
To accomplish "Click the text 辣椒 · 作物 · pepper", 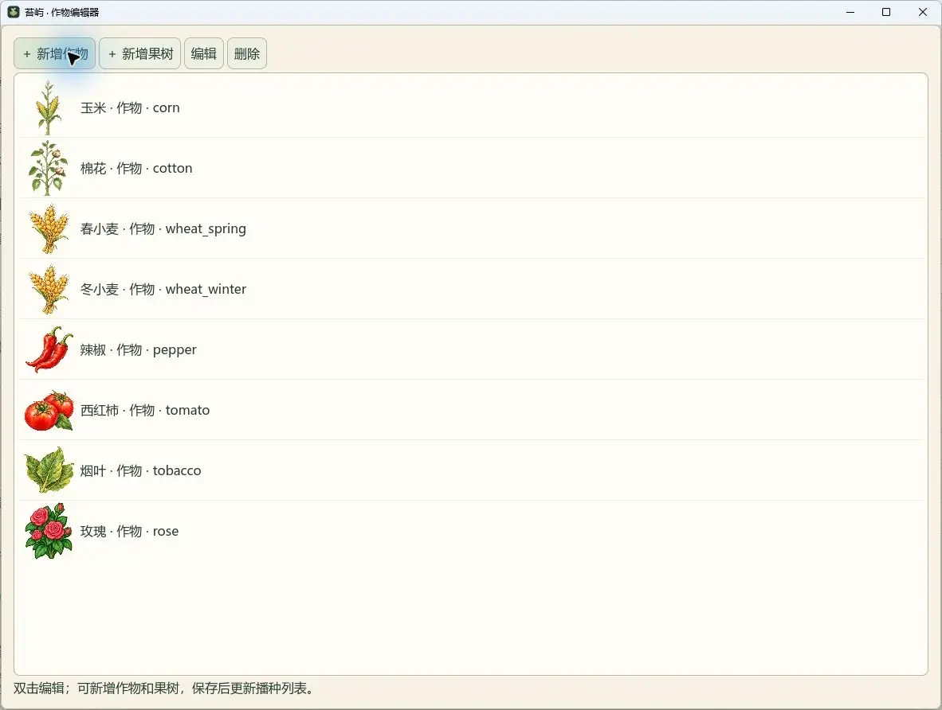I will coord(138,350).
